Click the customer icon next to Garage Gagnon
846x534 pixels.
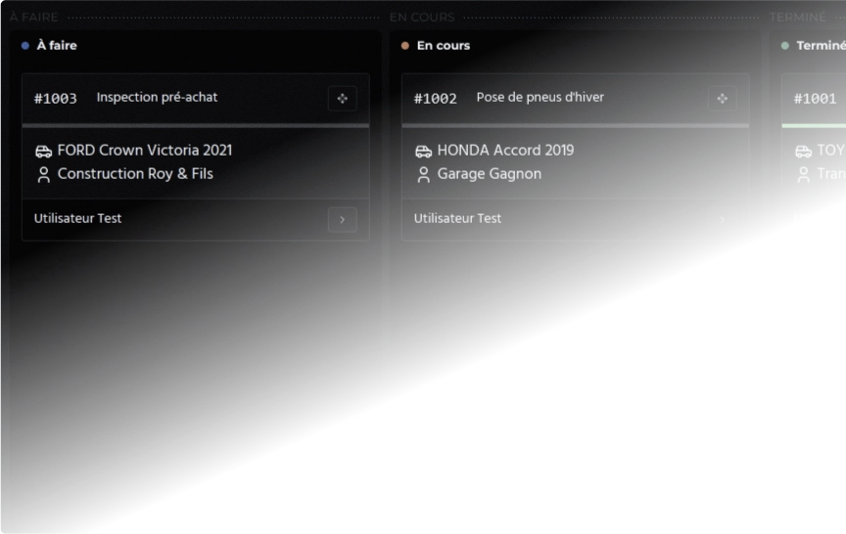coord(423,175)
